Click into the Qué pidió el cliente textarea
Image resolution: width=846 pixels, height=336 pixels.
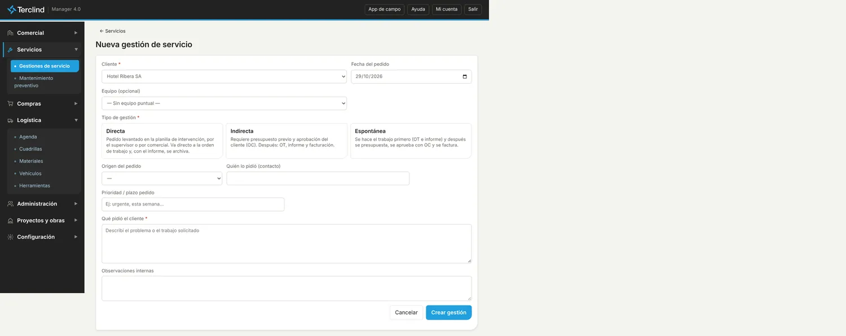pos(287,244)
